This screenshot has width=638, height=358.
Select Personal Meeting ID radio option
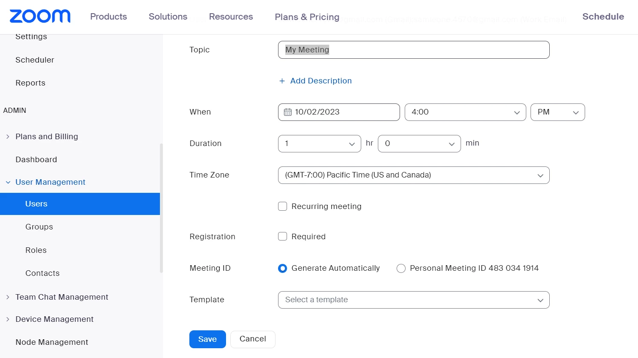pyautogui.click(x=401, y=268)
